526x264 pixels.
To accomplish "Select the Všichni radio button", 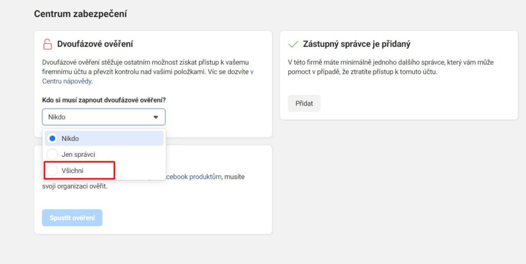I will 52,170.
